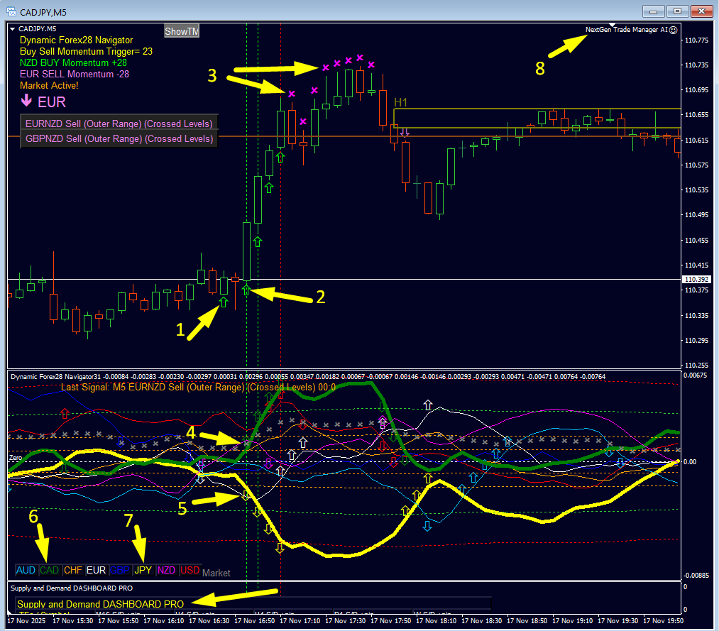Toggle the JPY currency filter

coord(143,570)
